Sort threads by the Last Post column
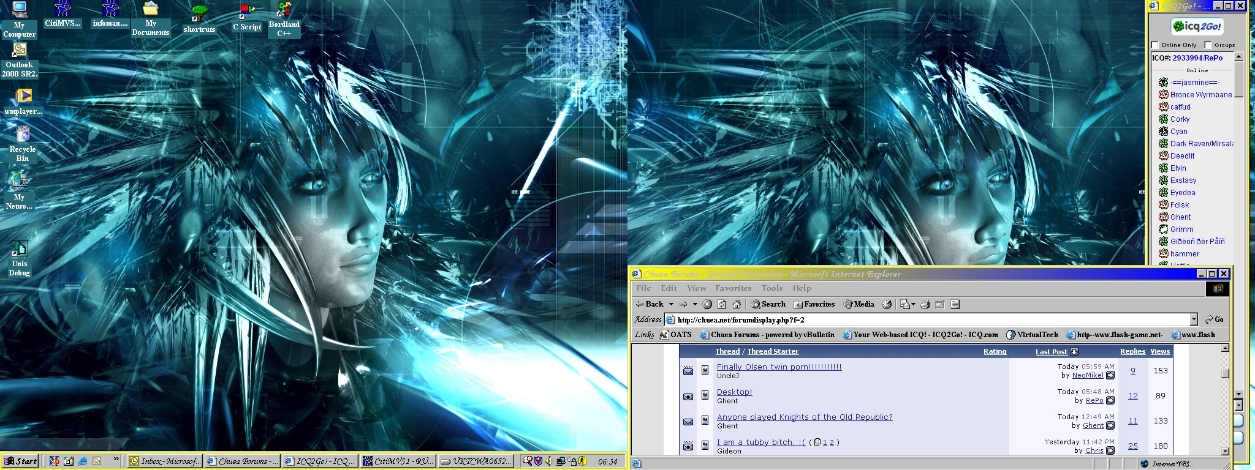The height and width of the screenshot is (470, 1255). point(1051,352)
